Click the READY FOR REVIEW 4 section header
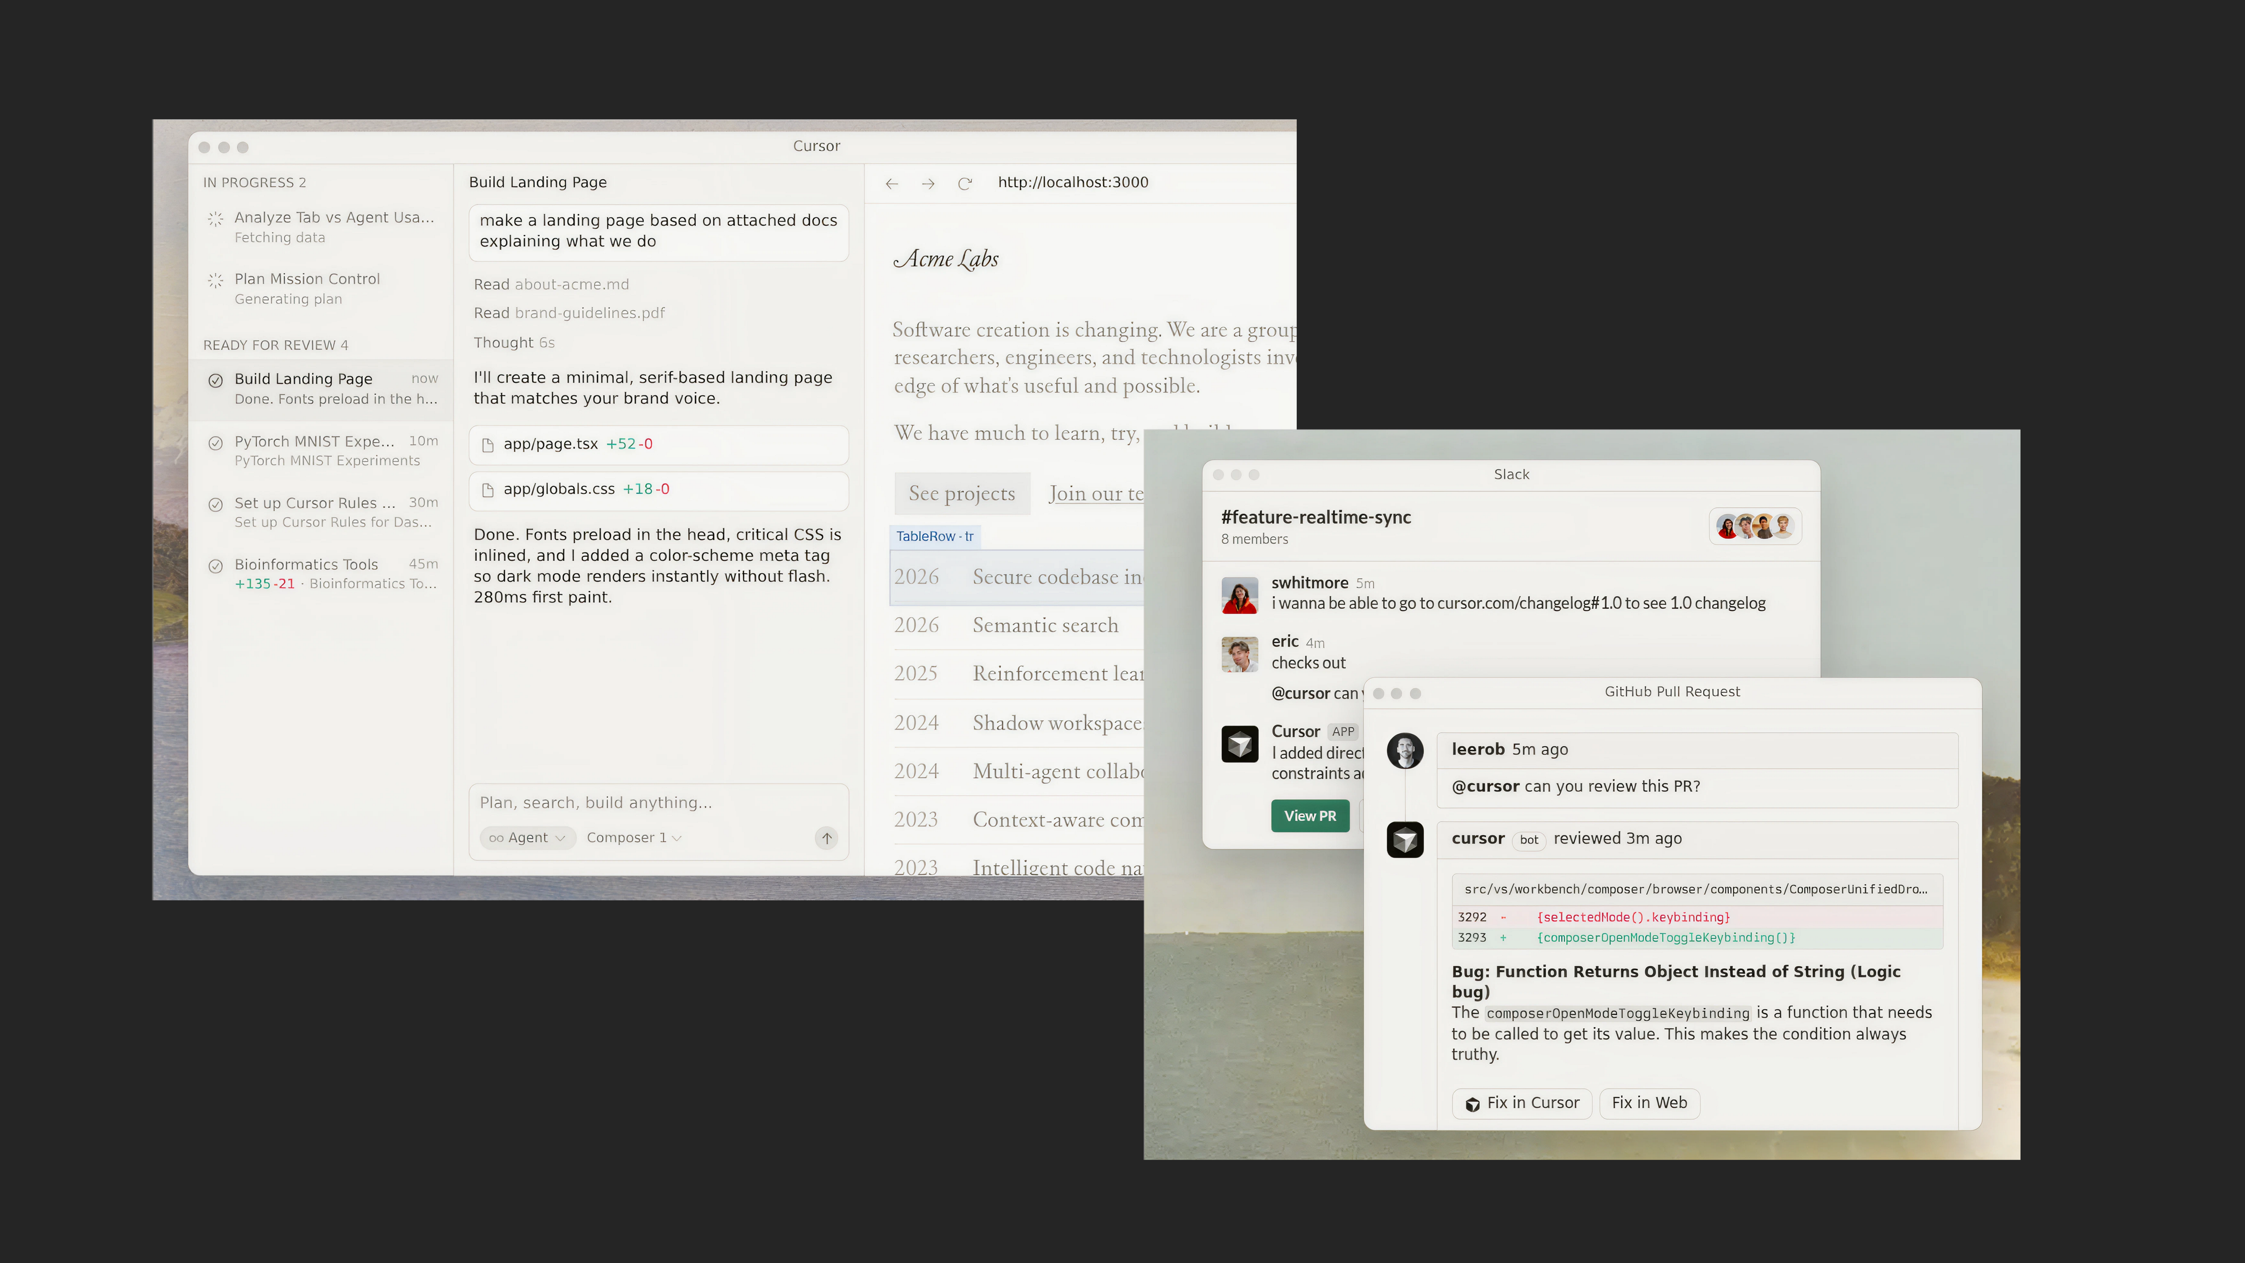The image size is (2245, 1263). coord(275,346)
